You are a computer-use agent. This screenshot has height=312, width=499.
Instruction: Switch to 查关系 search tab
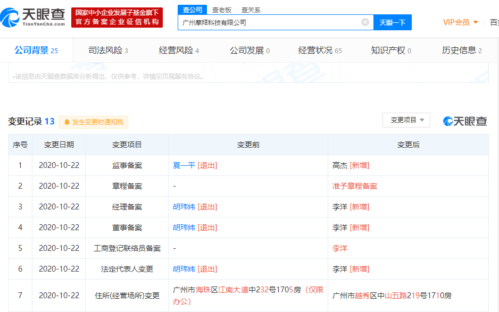(251, 10)
